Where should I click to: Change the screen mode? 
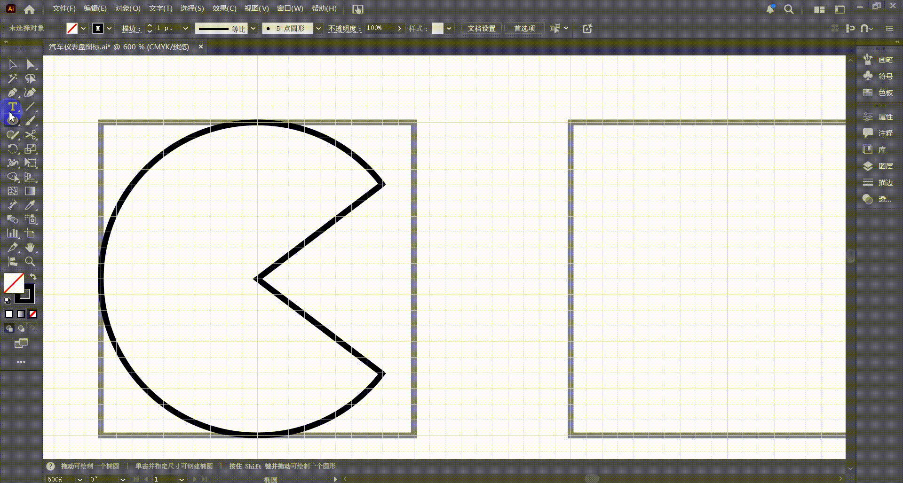click(21, 343)
